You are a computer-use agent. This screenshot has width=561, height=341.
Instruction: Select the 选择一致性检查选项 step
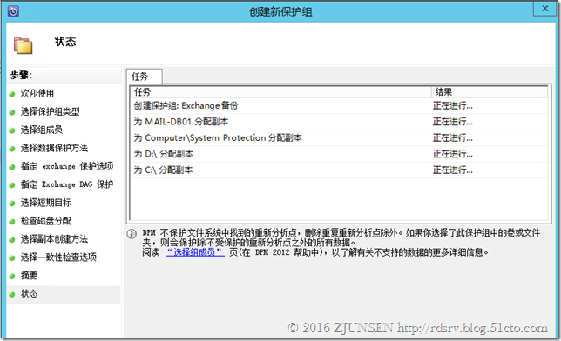58,257
